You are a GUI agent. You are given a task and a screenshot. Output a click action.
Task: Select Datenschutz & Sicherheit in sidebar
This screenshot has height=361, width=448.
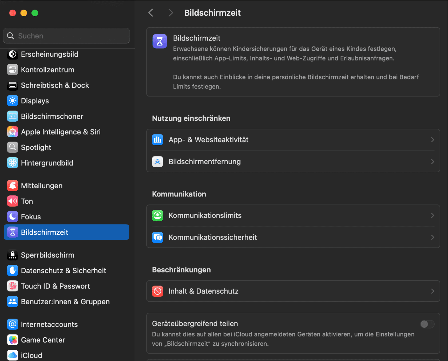(x=64, y=271)
